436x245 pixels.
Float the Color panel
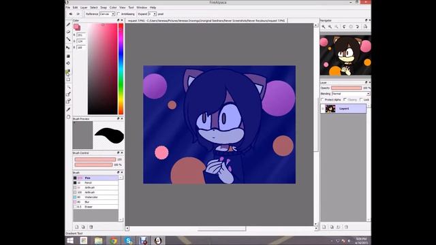point(118,20)
